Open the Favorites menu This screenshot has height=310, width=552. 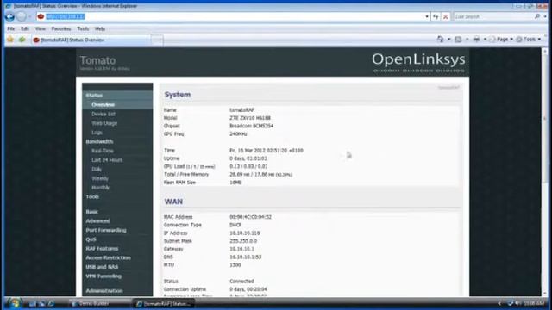pyautogui.click(x=61, y=28)
